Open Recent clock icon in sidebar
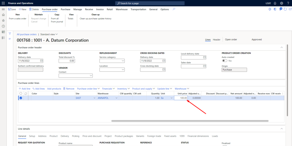The image size is (292, 146). coord(3,26)
